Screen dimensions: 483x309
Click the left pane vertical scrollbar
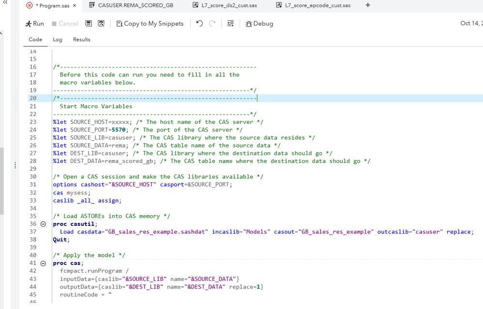(1, 181)
